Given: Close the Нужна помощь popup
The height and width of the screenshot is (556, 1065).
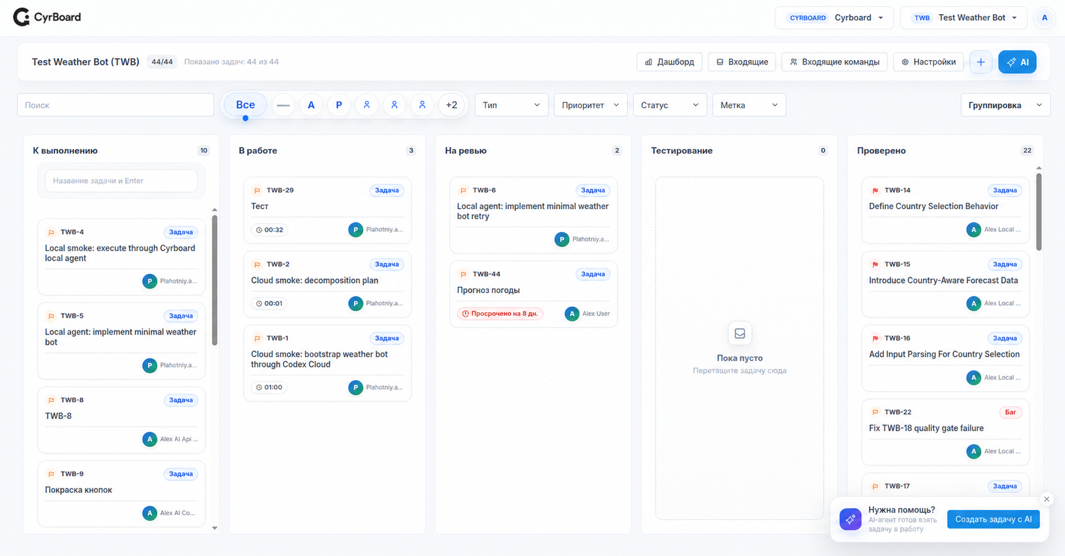Looking at the screenshot, I should [x=1047, y=499].
